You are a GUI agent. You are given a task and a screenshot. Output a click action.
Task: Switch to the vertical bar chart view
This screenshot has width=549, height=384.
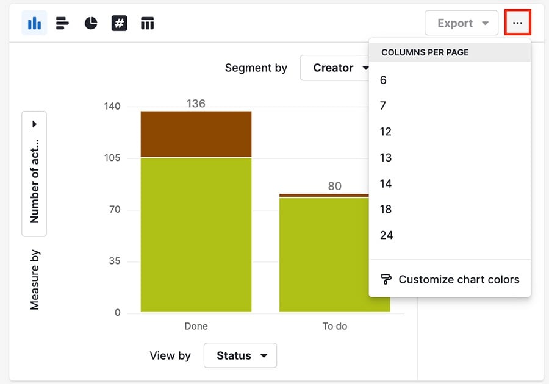(34, 23)
